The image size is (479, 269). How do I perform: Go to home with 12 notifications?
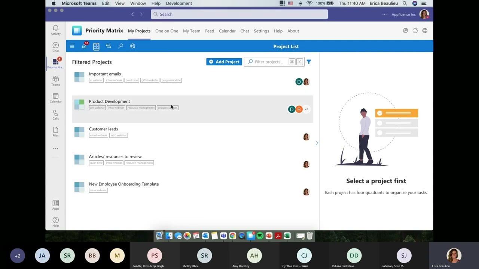[x=85, y=46]
